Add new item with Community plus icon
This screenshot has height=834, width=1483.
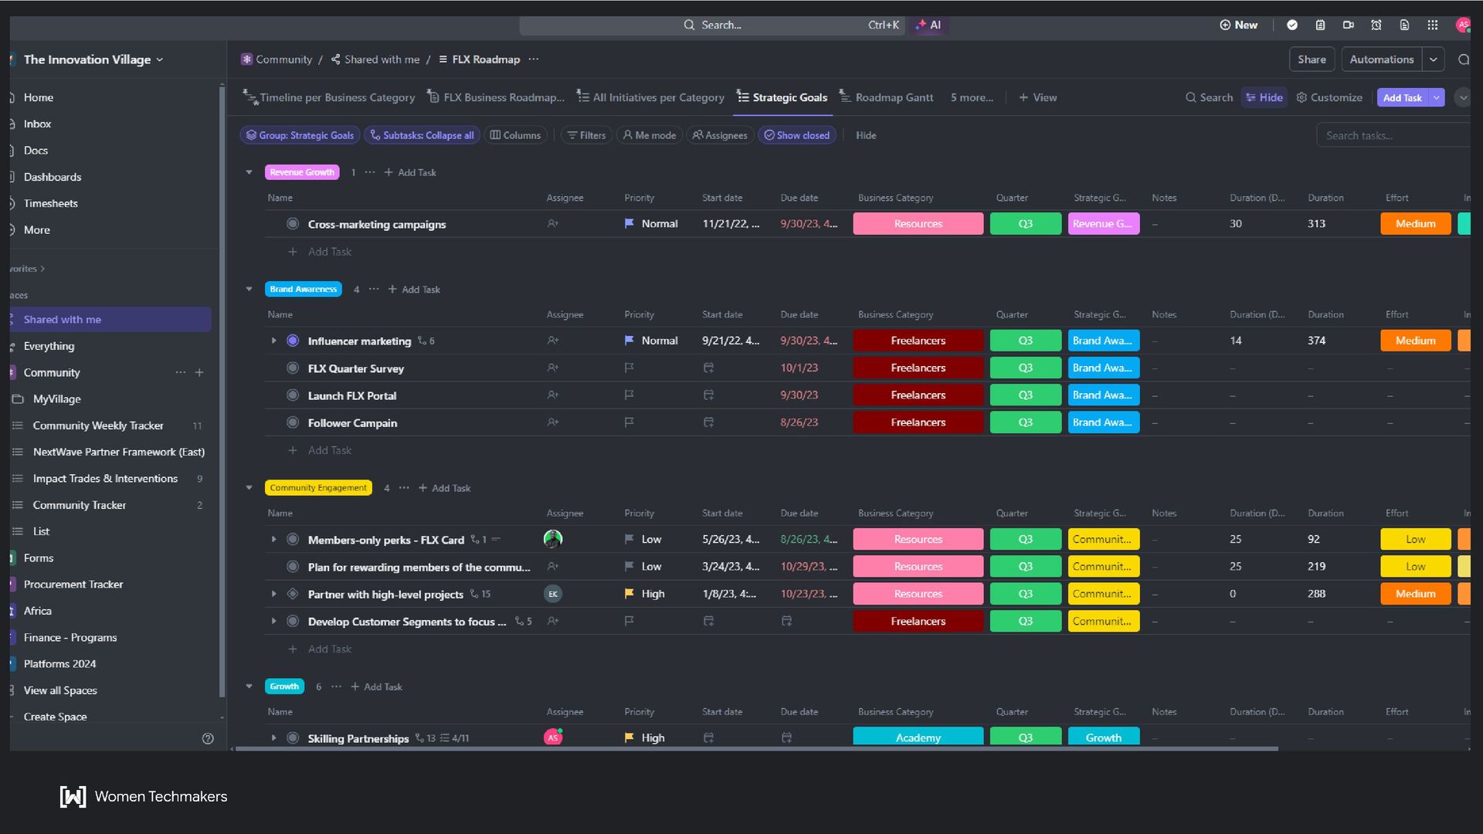click(x=199, y=372)
